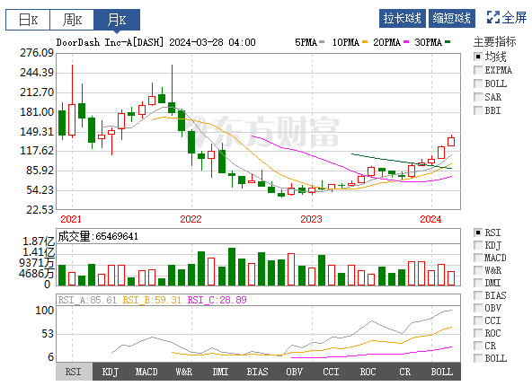Image resolution: width=532 pixels, height=386 pixels.
Task: Open the CR tab in bottom bar
Action: pyautogui.click(x=404, y=372)
